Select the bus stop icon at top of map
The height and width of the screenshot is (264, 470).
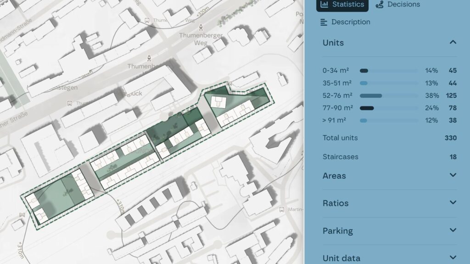pos(147,20)
